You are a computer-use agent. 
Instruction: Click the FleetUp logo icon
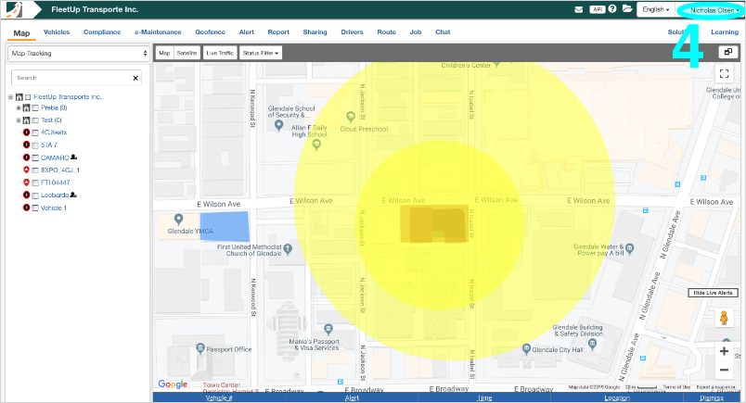pyautogui.click(x=14, y=9)
